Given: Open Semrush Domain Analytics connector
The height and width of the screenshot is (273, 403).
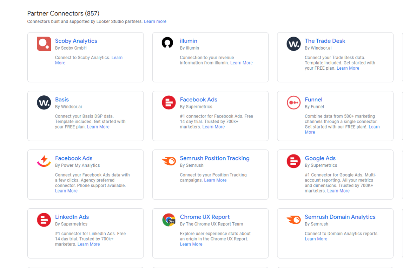Looking at the screenshot, I should pos(340,217).
